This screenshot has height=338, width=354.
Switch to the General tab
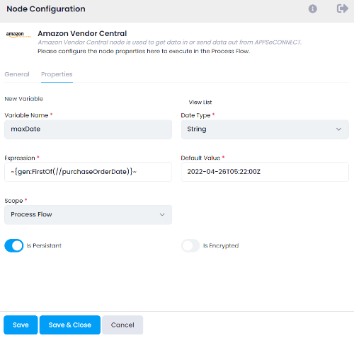(x=17, y=74)
